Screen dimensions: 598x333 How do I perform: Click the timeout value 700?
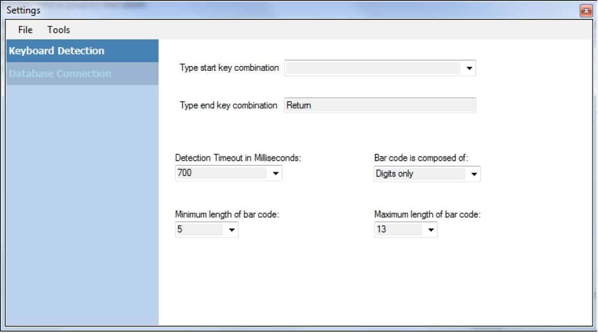click(x=222, y=174)
